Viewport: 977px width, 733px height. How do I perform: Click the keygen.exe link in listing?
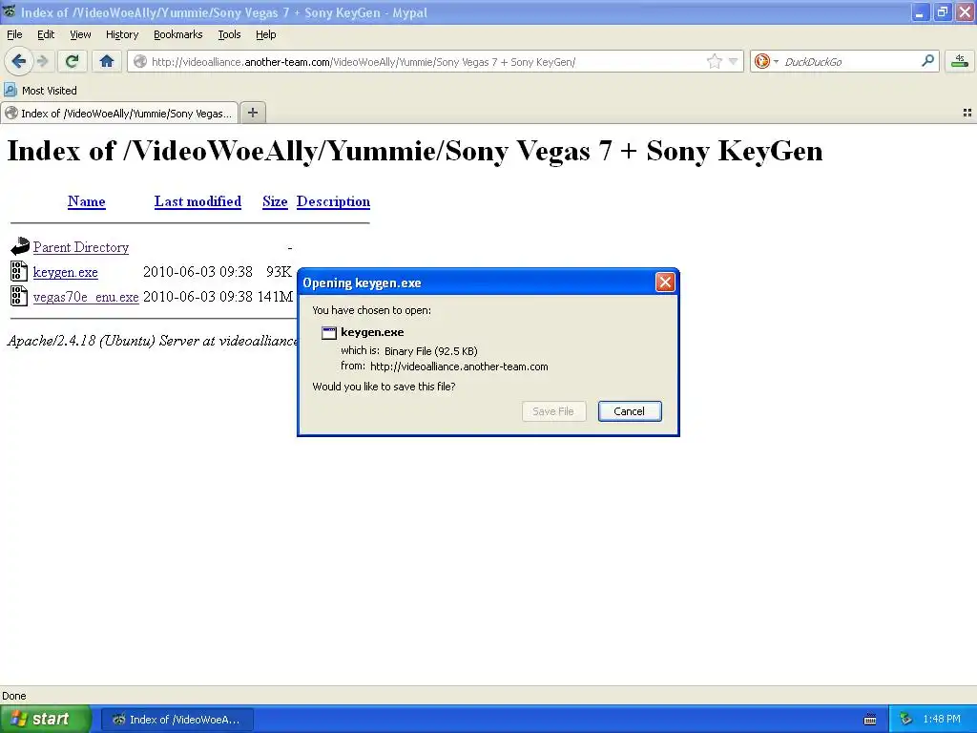[x=66, y=272]
